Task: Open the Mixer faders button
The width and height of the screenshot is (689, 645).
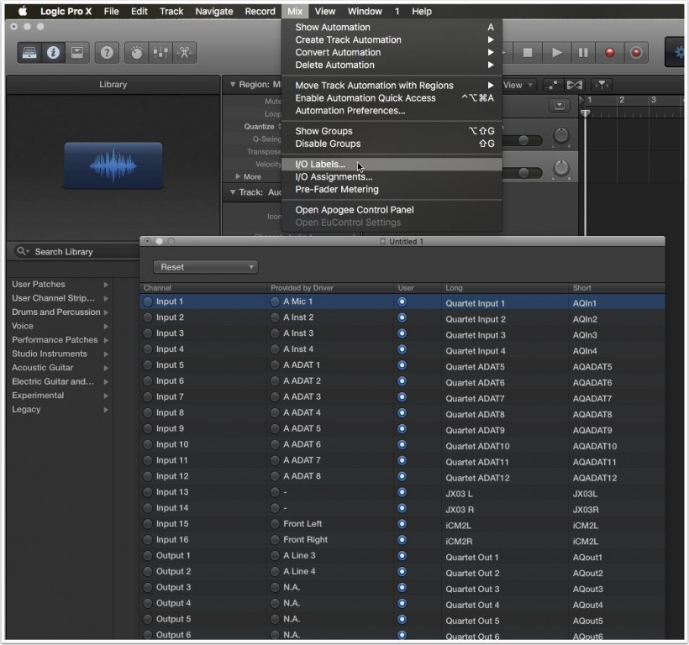Action: click(x=160, y=53)
